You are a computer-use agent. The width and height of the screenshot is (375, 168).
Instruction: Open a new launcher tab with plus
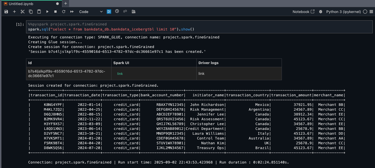[x=66, y=3]
